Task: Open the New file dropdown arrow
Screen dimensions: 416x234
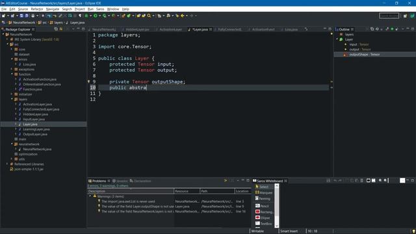Action: tap(8, 16)
